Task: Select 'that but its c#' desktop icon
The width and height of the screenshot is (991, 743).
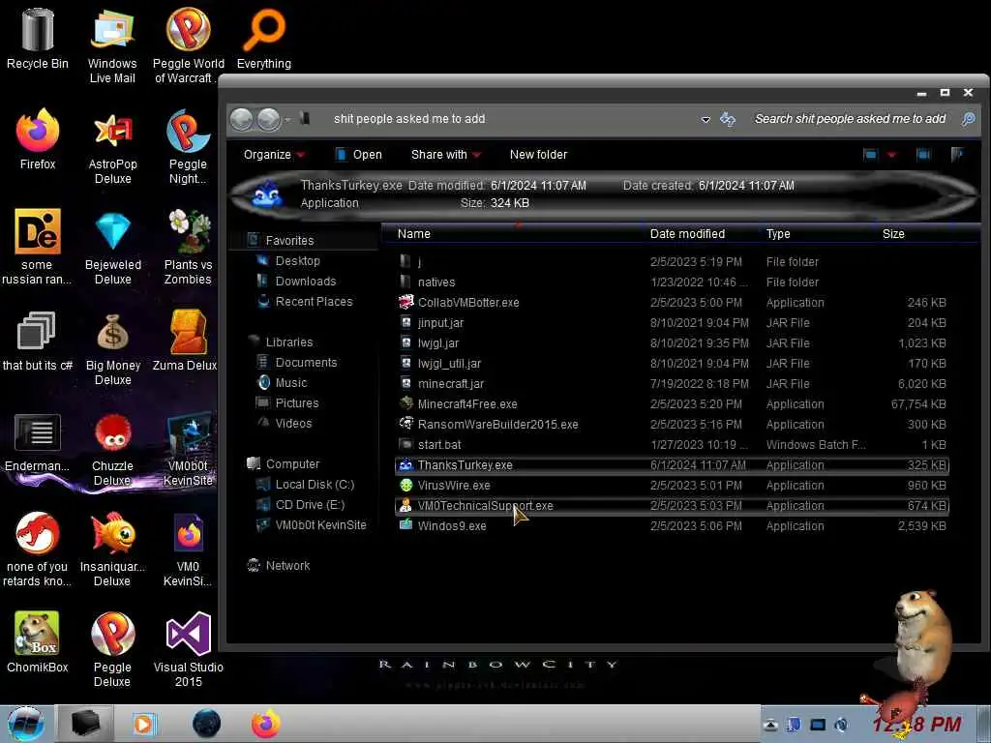Action: point(38,340)
